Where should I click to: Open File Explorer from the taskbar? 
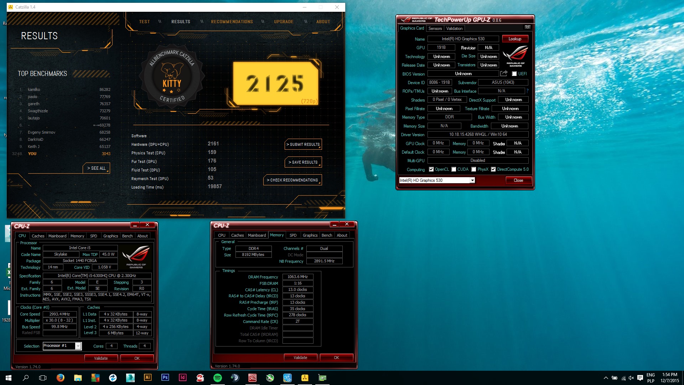78,378
